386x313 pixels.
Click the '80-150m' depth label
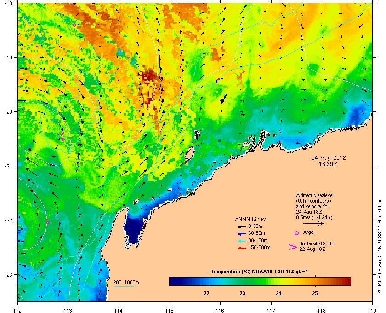pos(258,240)
